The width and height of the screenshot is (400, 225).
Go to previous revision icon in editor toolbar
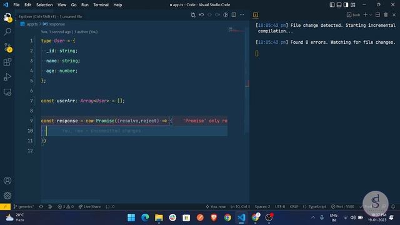pyautogui.click(x=201, y=15)
